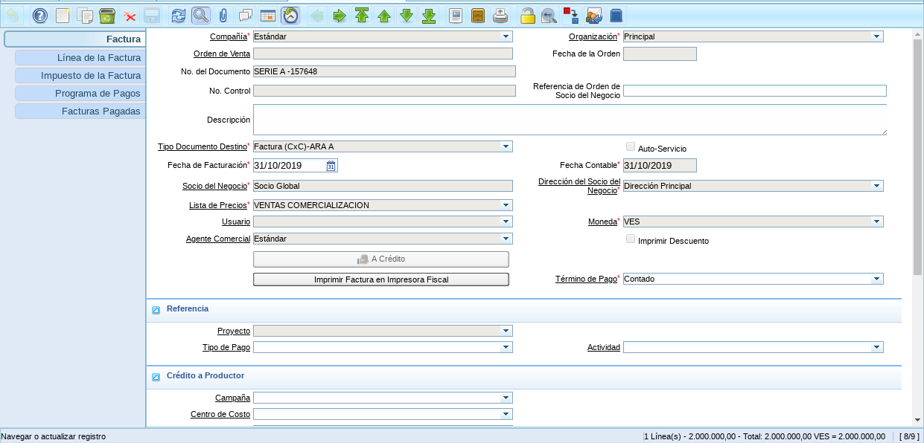
Task: Open the Tipo Documento Destino dropdown
Action: coord(506,146)
